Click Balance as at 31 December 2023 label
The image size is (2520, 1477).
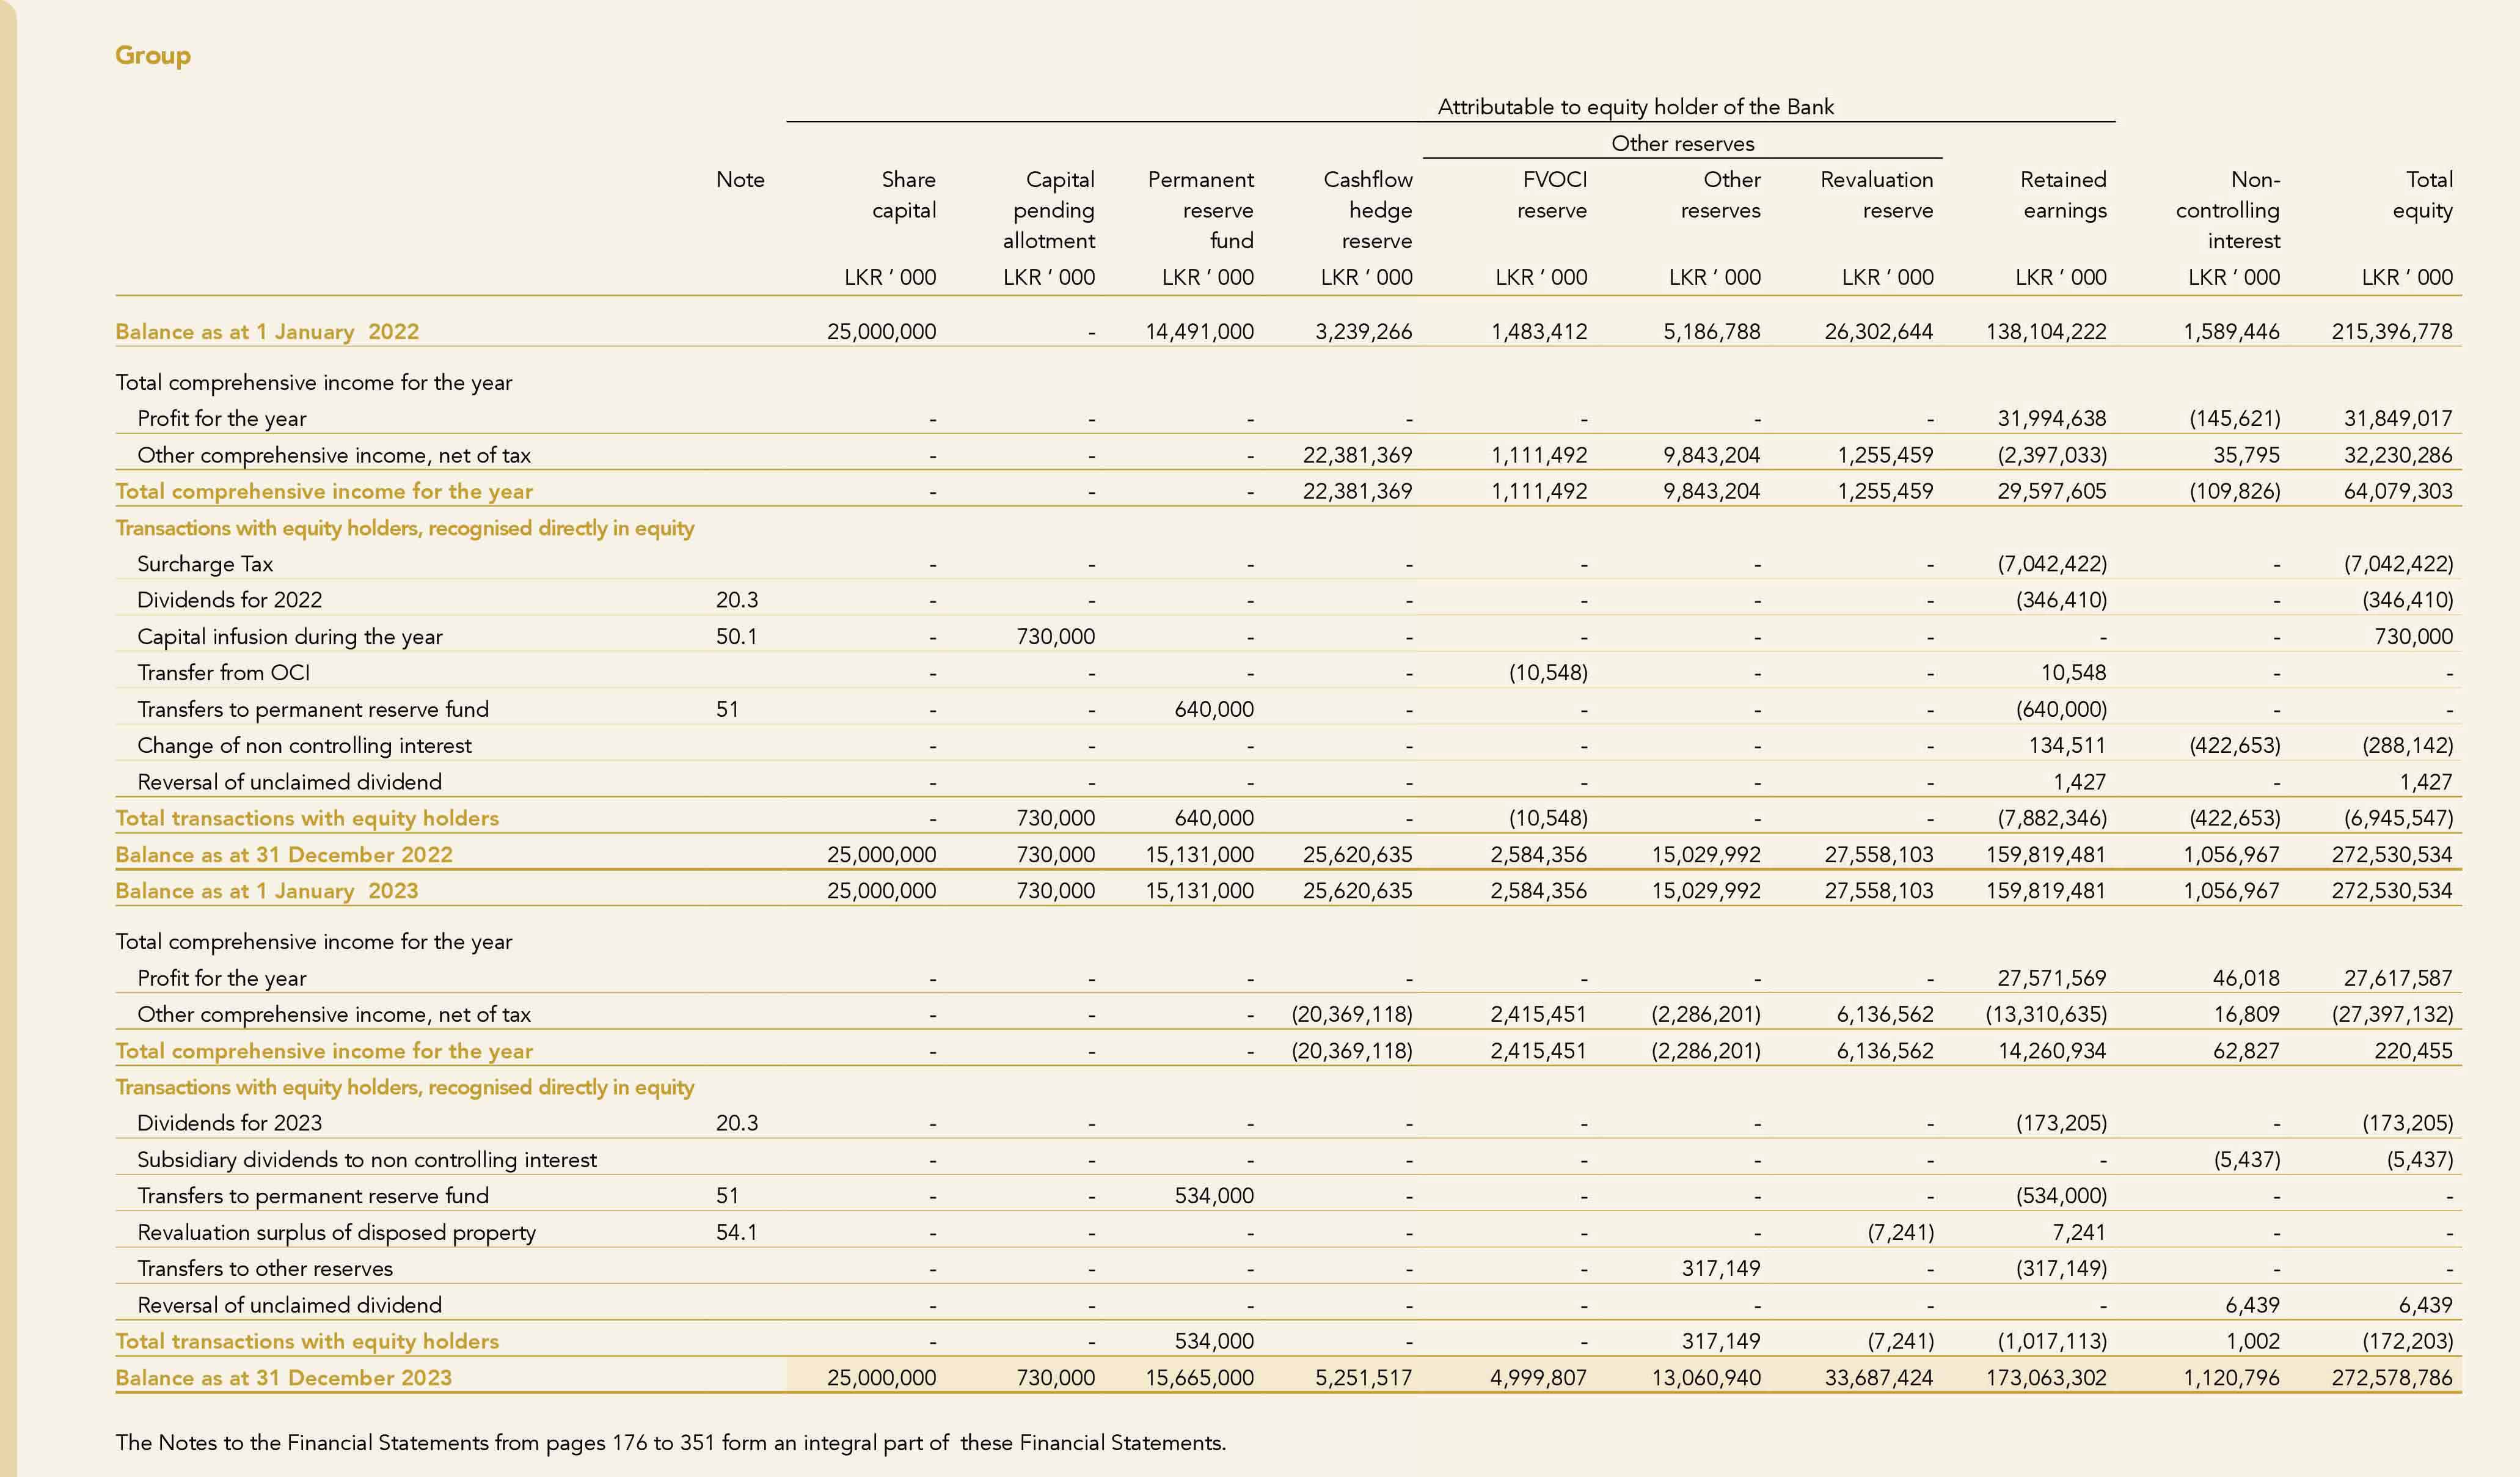(x=283, y=1378)
